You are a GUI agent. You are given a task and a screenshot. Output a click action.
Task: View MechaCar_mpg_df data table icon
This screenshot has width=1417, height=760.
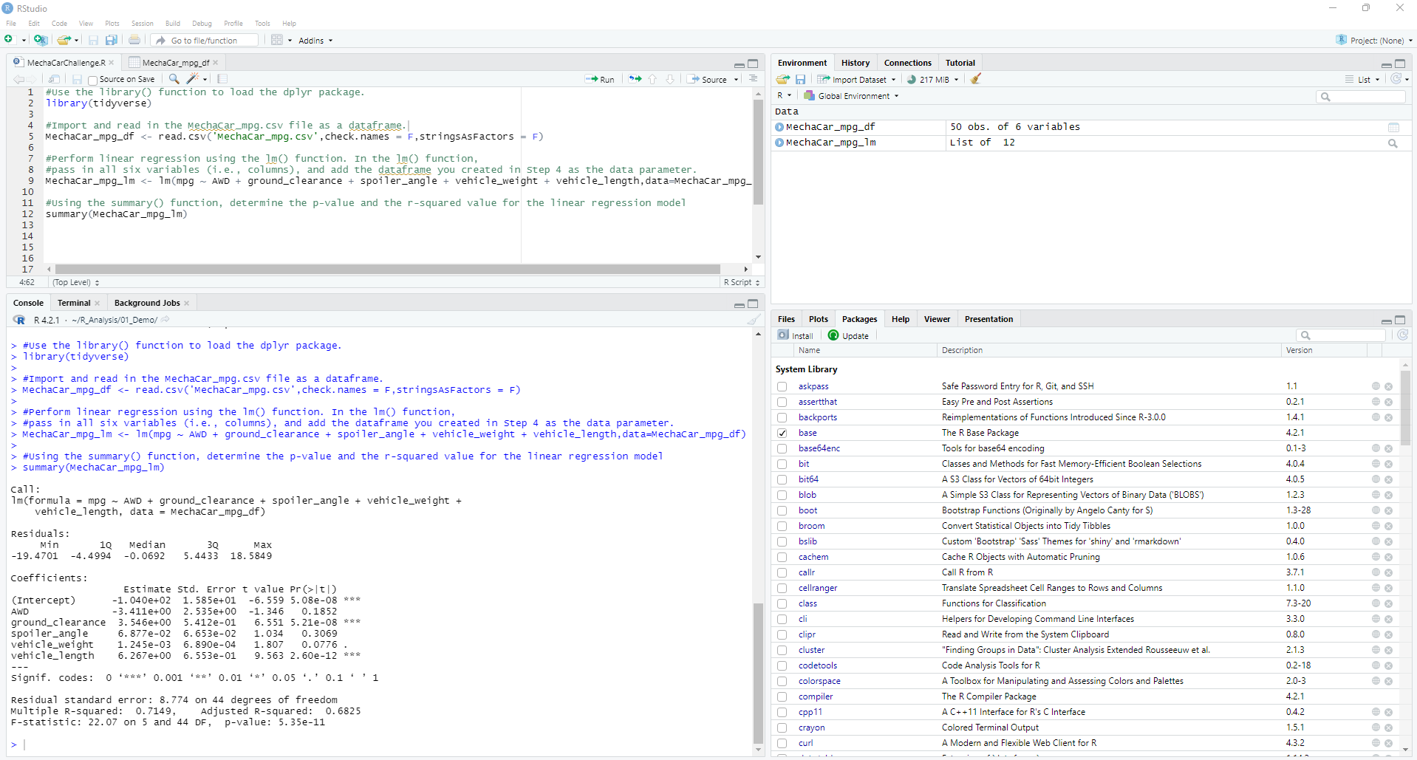[x=1393, y=128]
